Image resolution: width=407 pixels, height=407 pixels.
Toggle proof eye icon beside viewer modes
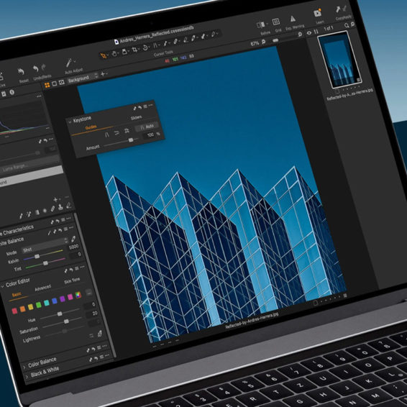coord(62,82)
